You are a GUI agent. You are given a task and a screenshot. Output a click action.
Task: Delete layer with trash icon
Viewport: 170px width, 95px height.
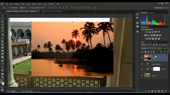[165, 91]
